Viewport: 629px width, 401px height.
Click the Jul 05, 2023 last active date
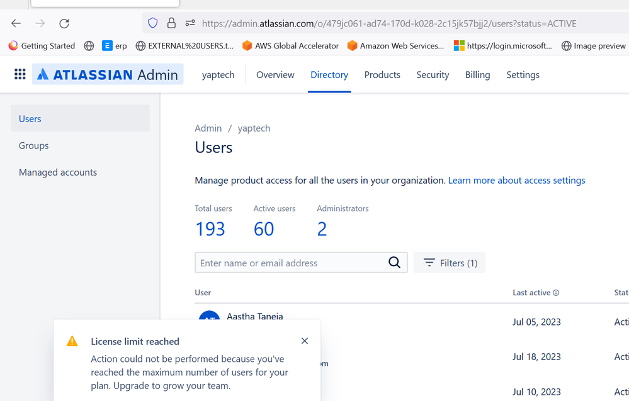(536, 322)
